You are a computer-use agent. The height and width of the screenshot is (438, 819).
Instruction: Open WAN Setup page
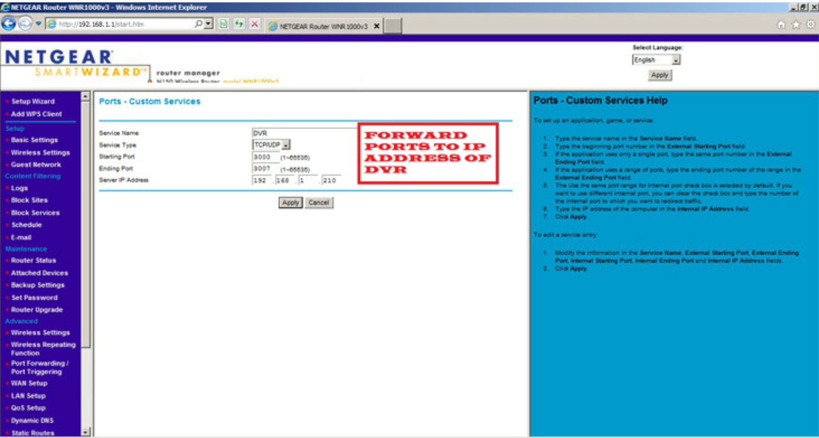[29, 383]
